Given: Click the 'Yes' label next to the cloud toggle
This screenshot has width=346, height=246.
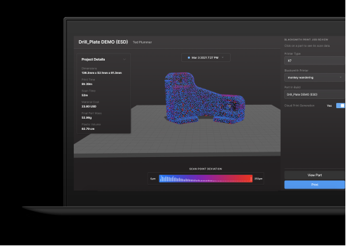Looking at the screenshot, I should (x=330, y=106).
